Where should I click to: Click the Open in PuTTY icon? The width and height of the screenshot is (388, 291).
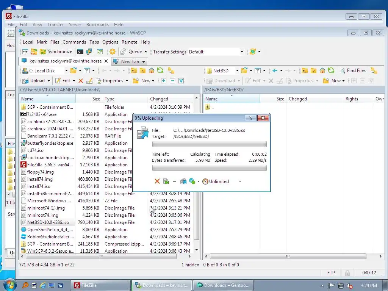click(89, 52)
